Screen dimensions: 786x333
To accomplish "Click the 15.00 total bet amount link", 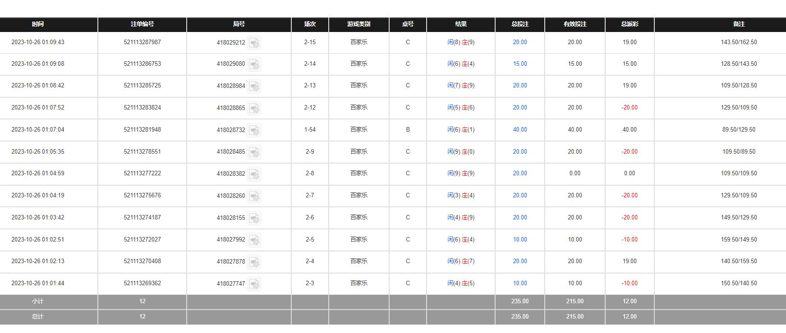I will pos(519,64).
